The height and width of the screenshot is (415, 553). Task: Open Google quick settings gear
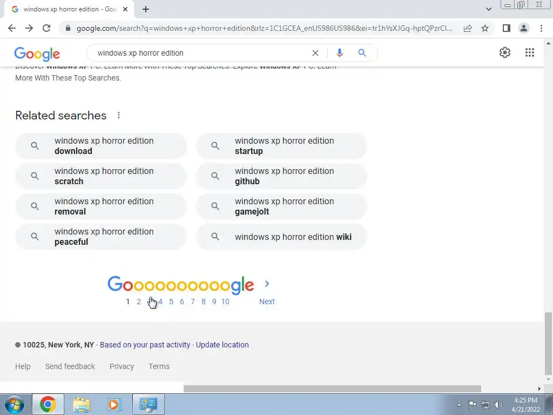click(x=505, y=52)
